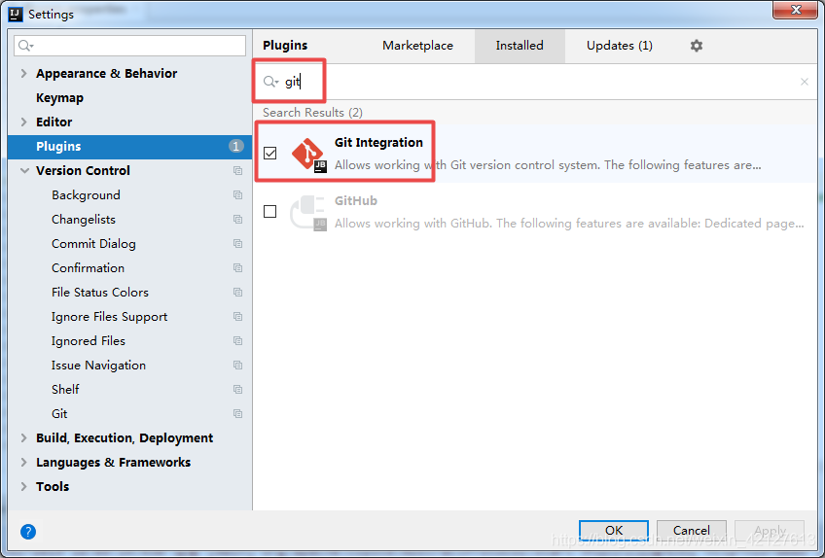
Task: Click the OK button
Action: [614, 531]
